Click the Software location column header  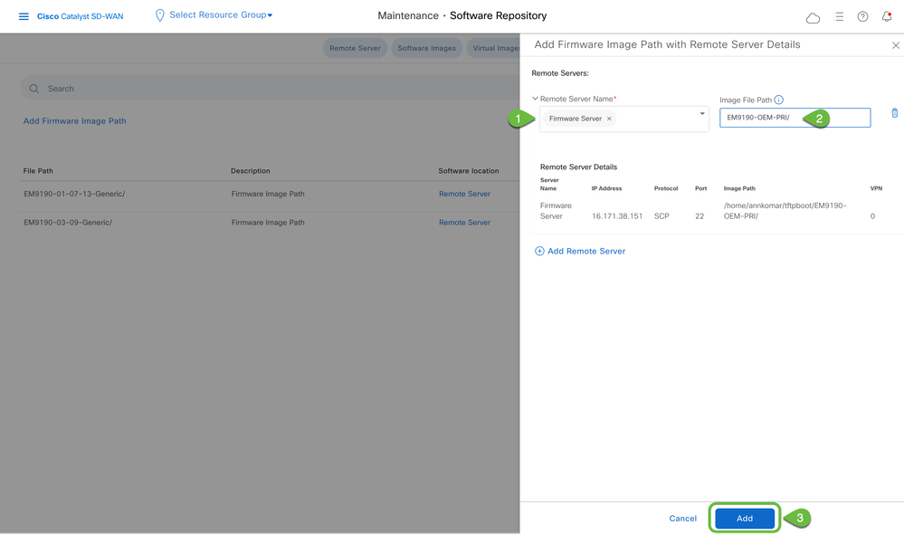[468, 171]
